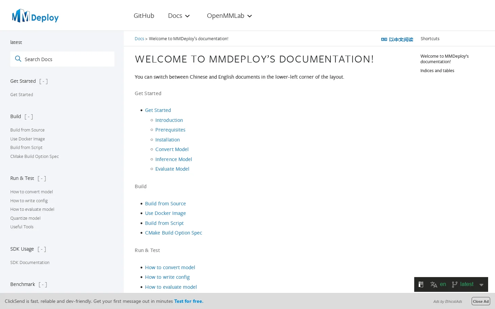The width and height of the screenshot is (495, 309).
Task: Select SDK Documentation in sidebar
Action: (x=30, y=263)
